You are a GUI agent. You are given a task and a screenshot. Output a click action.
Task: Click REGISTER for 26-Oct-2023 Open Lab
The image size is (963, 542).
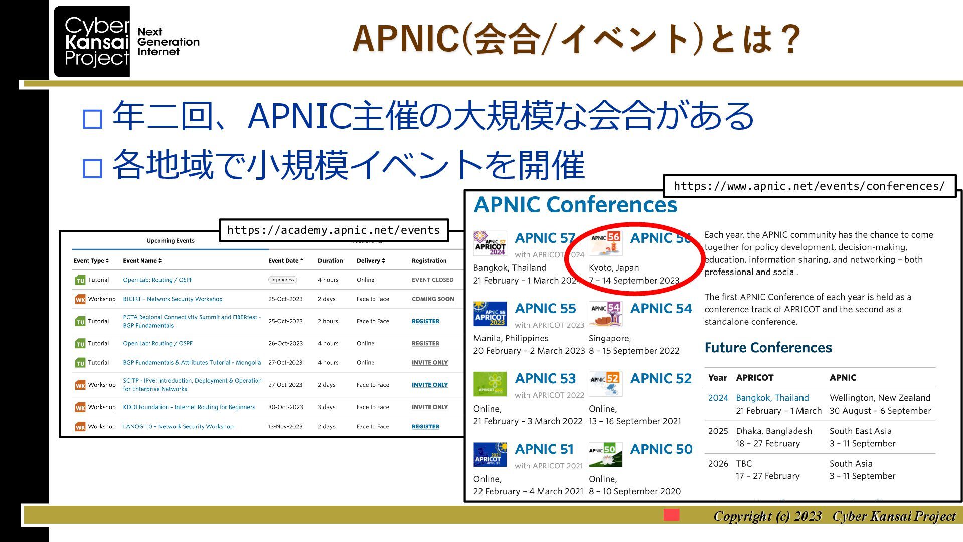pyautogui.click(x=425, y=344)
